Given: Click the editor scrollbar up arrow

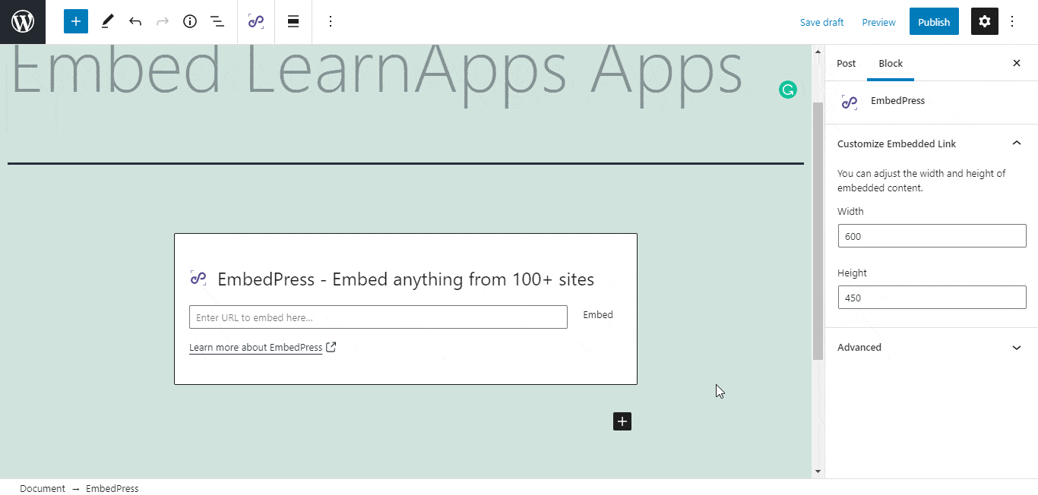Looking at the screenshot, I should (818, 52).
